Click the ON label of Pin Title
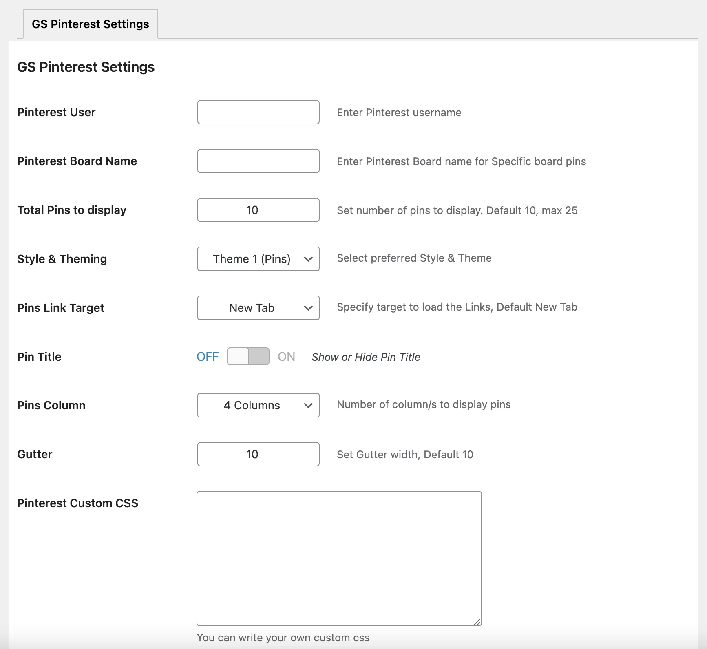 (286, 357)
